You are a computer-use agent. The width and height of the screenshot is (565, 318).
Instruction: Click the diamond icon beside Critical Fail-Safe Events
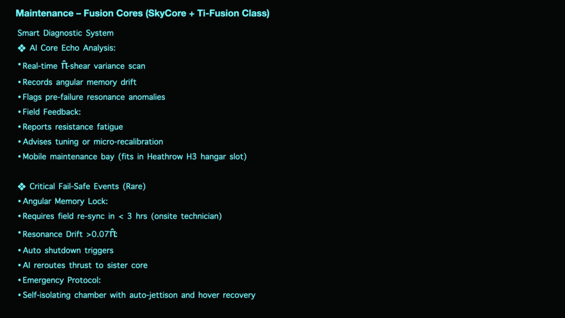point(22,187)
